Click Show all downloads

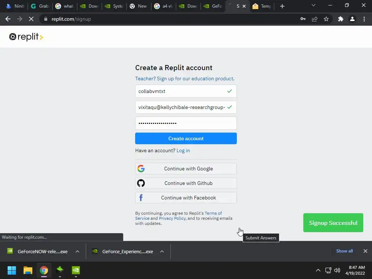(344, 251)
